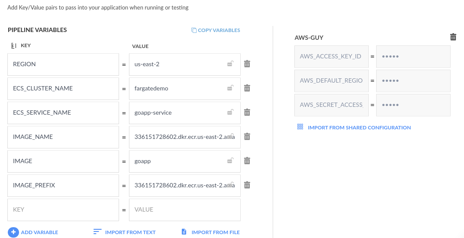Delete the ECS_CLUSTER_NAME variable row
The height and width of the screenshot is (238, 464).
247,88
